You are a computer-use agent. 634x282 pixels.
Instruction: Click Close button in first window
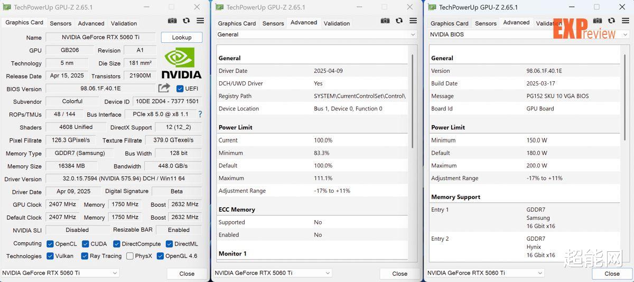click(x=187, y=274)
